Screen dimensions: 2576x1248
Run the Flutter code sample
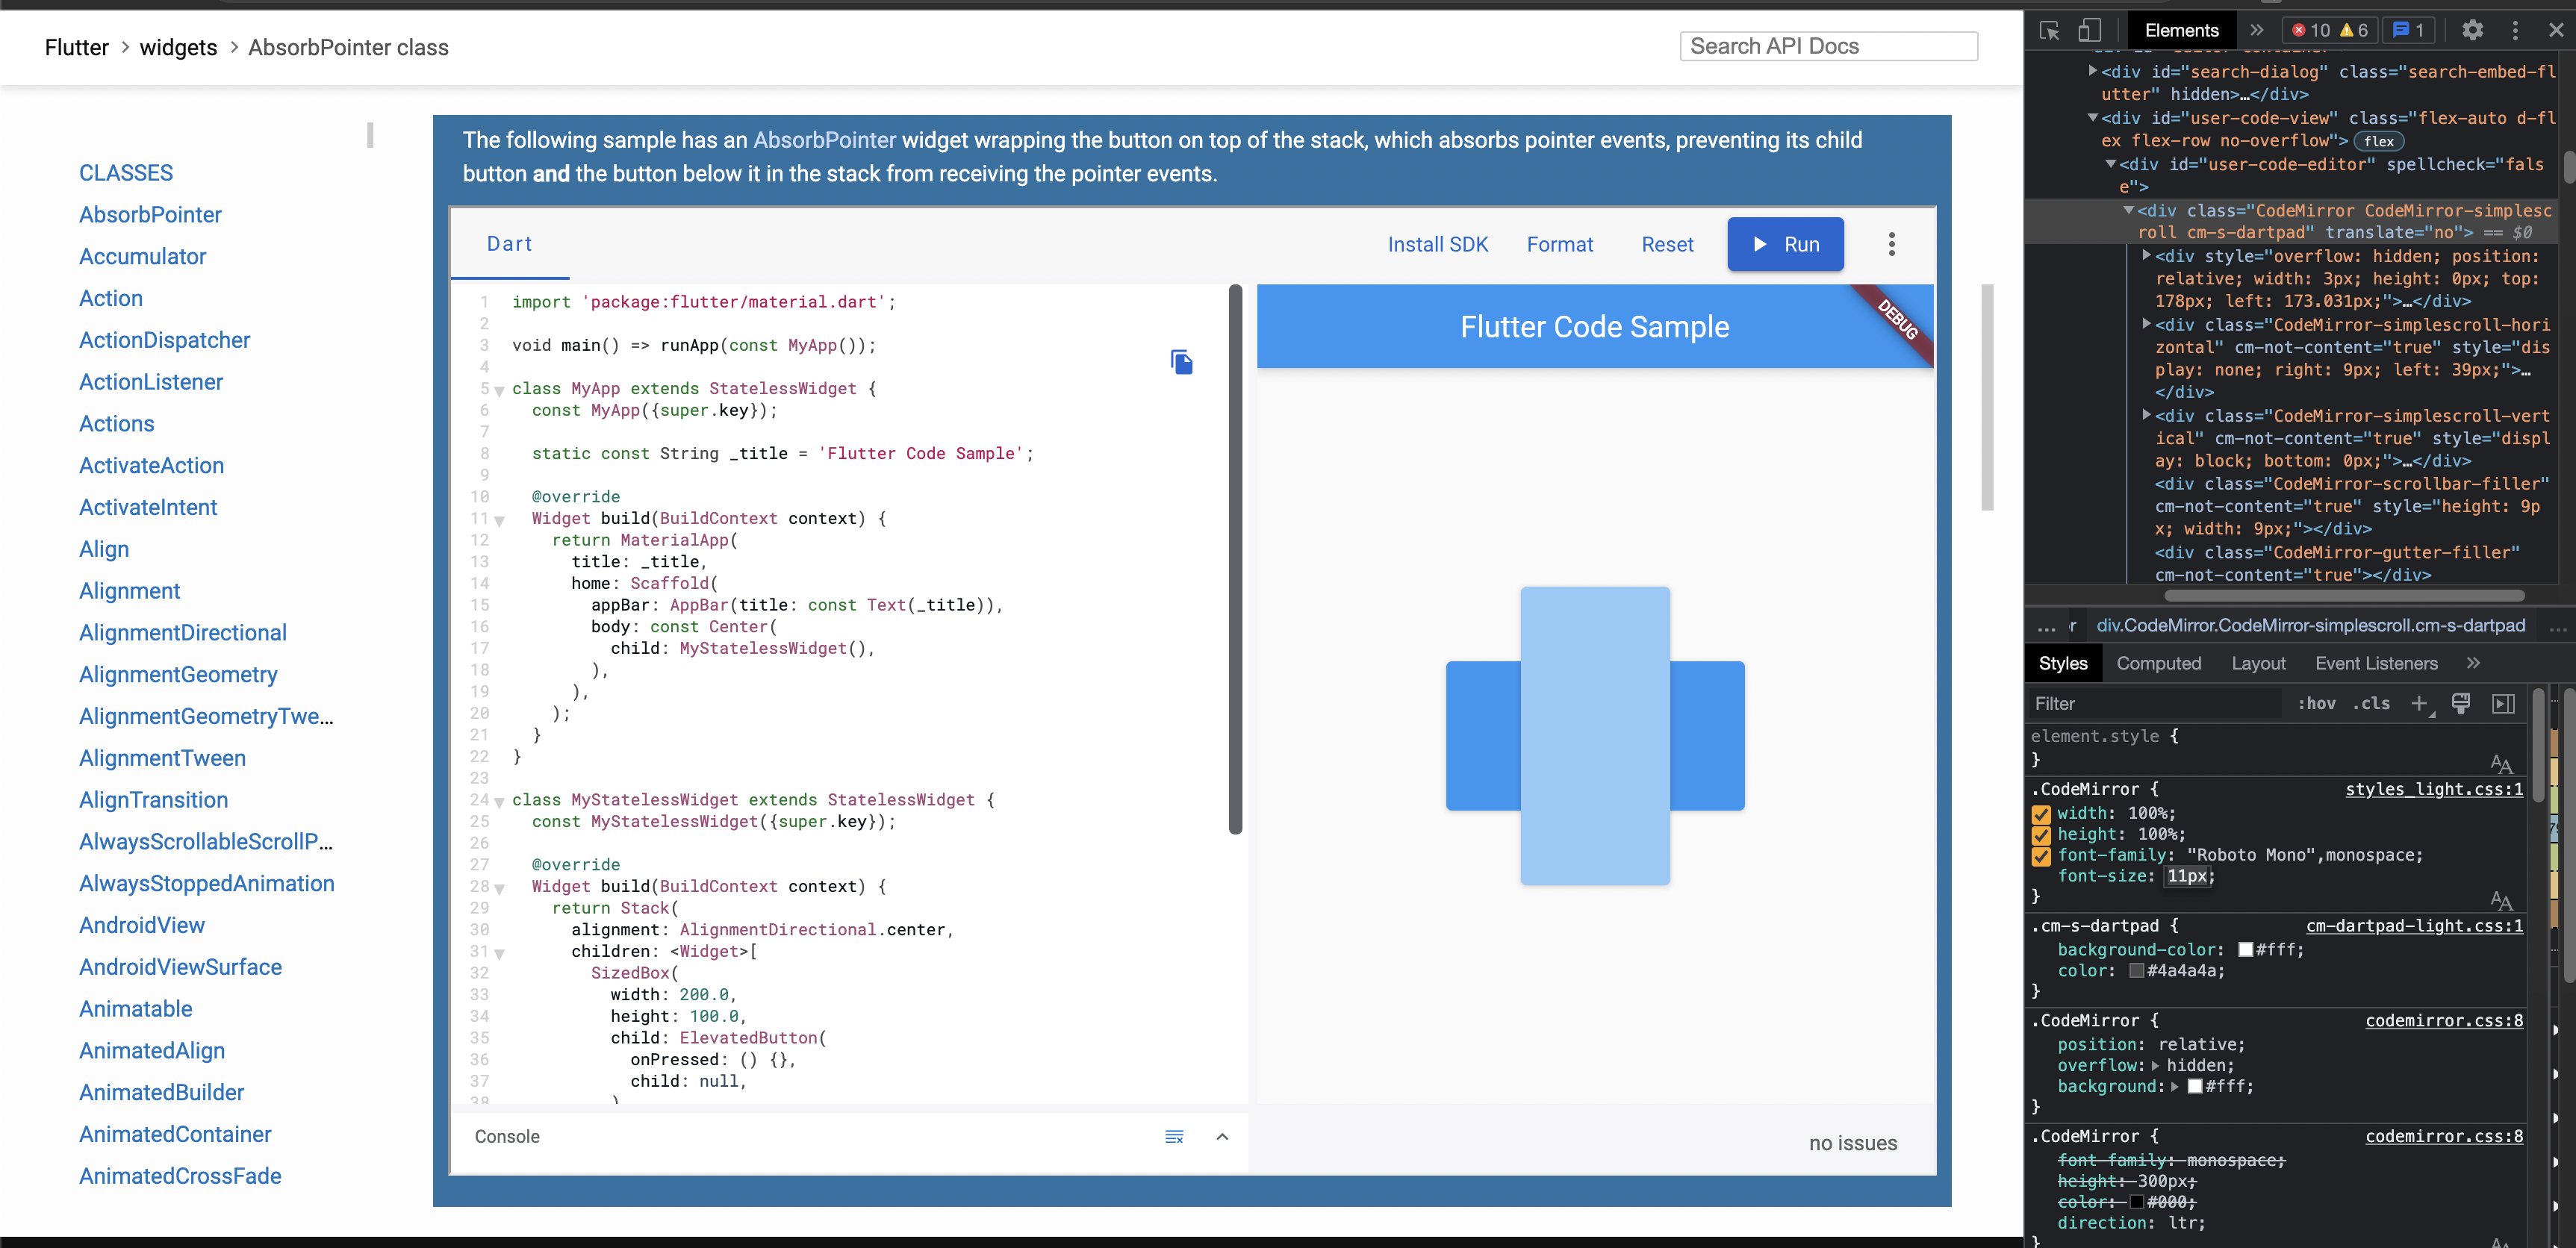[x=1786, y=244]
